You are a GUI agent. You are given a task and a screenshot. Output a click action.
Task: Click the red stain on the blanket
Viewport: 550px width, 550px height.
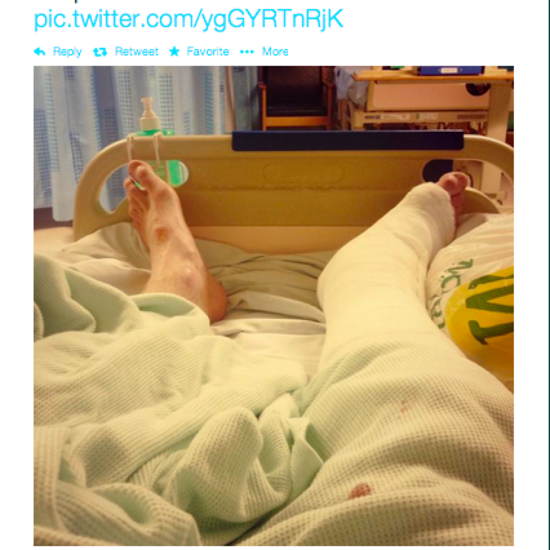(x=359, y=490)
